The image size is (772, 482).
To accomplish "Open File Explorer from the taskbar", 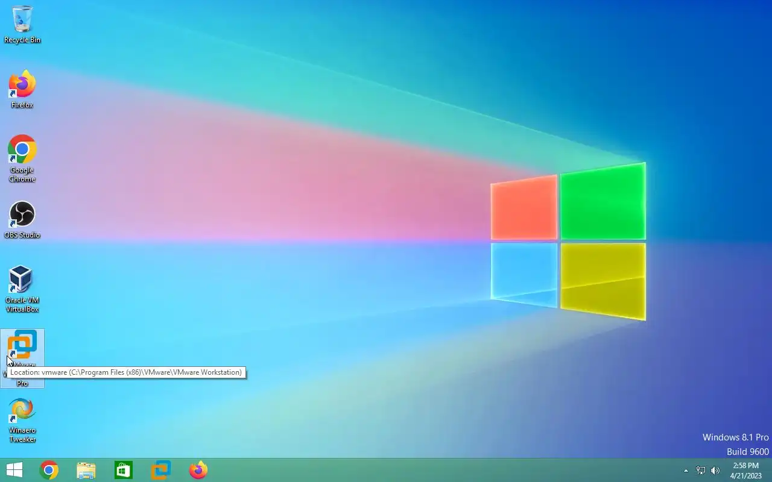I will 86,470.
